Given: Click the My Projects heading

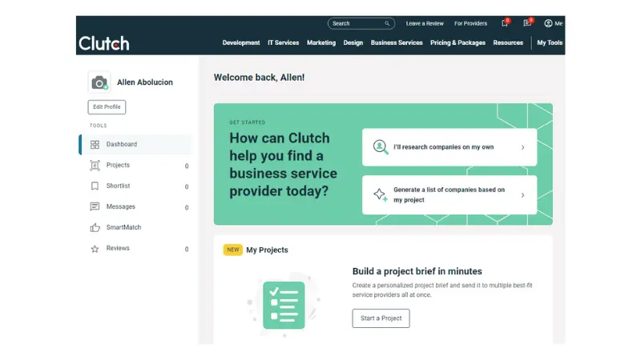Looking at the screenshot, I should pyautogui.click(x=267, y=250).
